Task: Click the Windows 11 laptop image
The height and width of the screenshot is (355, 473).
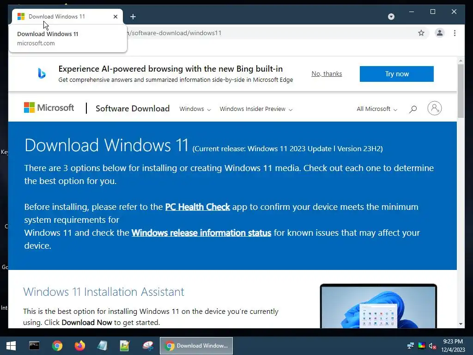Action: (x=378, y=306)
